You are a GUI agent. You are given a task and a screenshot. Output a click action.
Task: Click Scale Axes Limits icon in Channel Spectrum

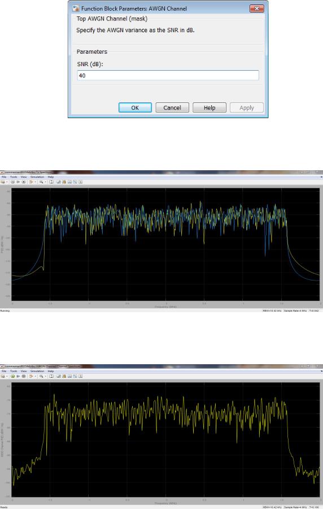[51, 376]
